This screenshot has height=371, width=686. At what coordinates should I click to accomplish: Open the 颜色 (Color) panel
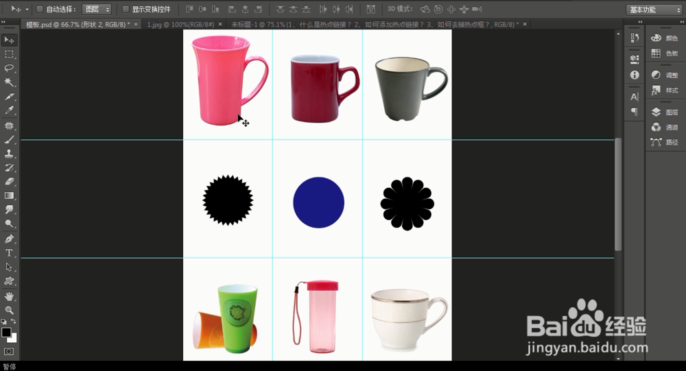click(665, 38)
